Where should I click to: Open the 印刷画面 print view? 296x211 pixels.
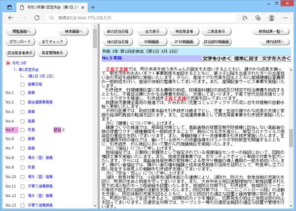(x=152, y=42)
